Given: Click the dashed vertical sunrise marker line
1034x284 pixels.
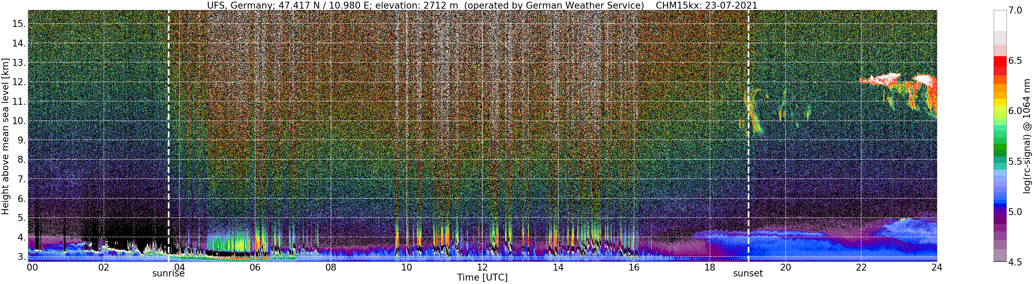Looking at the screenshot, I should 168,136.
